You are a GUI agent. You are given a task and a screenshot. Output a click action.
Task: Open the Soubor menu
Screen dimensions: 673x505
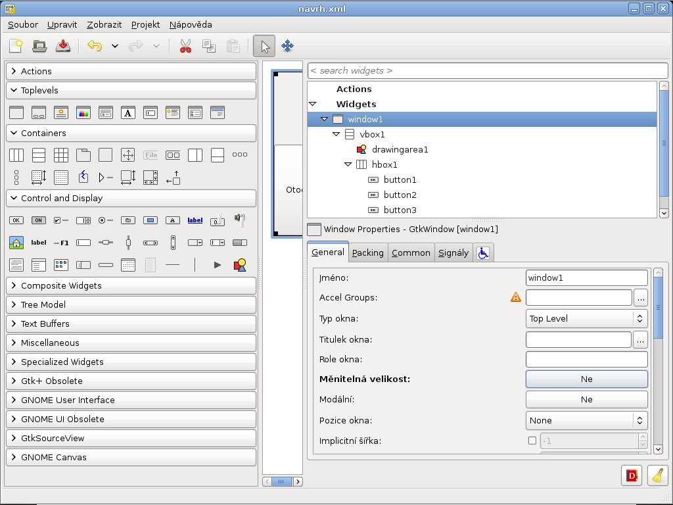pyautogui.click(x=23, y=24)
